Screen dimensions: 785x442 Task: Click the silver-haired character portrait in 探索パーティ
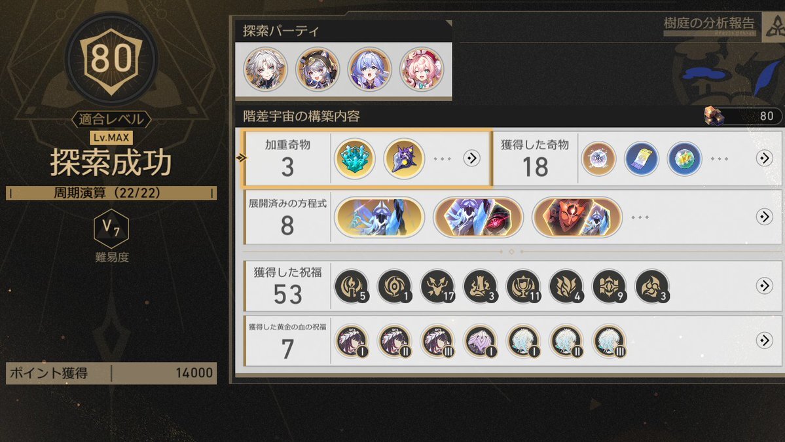point(265,69)
